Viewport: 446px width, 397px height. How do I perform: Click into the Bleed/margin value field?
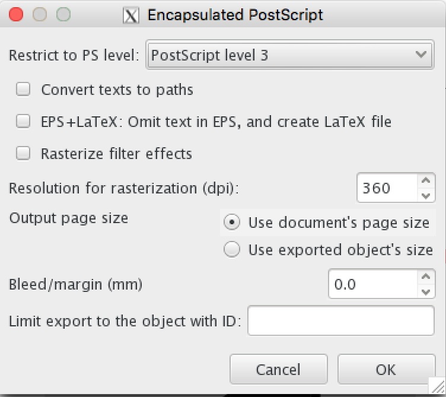click(x=372, y=284)
